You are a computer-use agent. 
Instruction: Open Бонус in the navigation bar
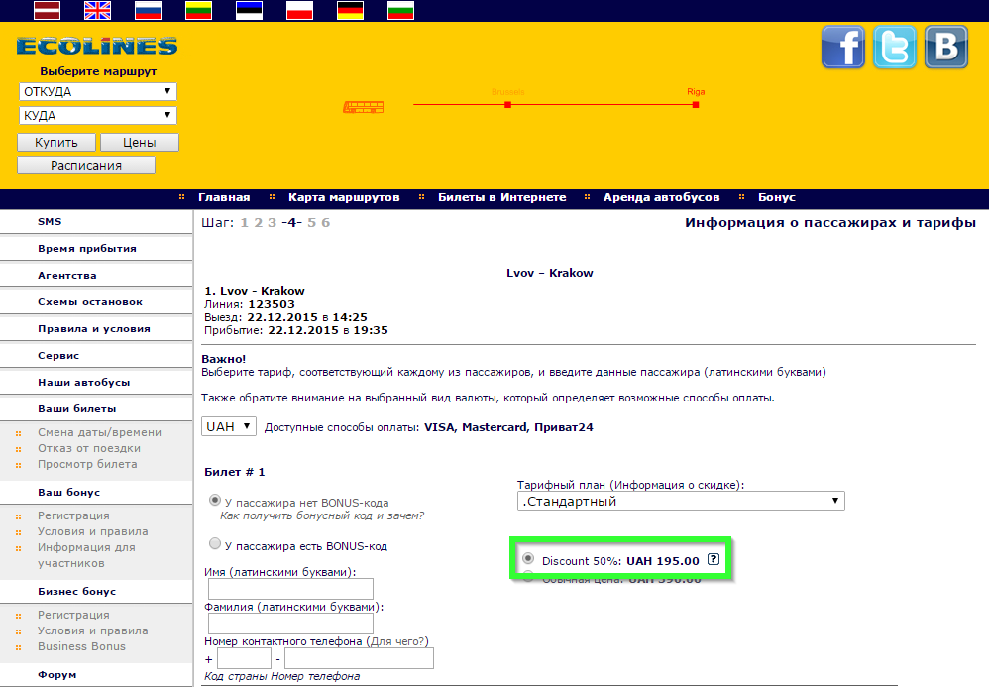(777, 197)
